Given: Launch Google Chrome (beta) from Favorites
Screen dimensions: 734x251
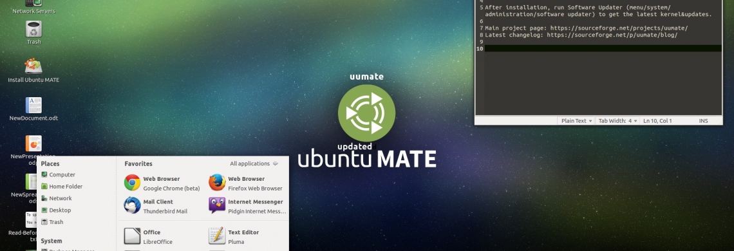Looking at the screenshot, I should (162, 183).
